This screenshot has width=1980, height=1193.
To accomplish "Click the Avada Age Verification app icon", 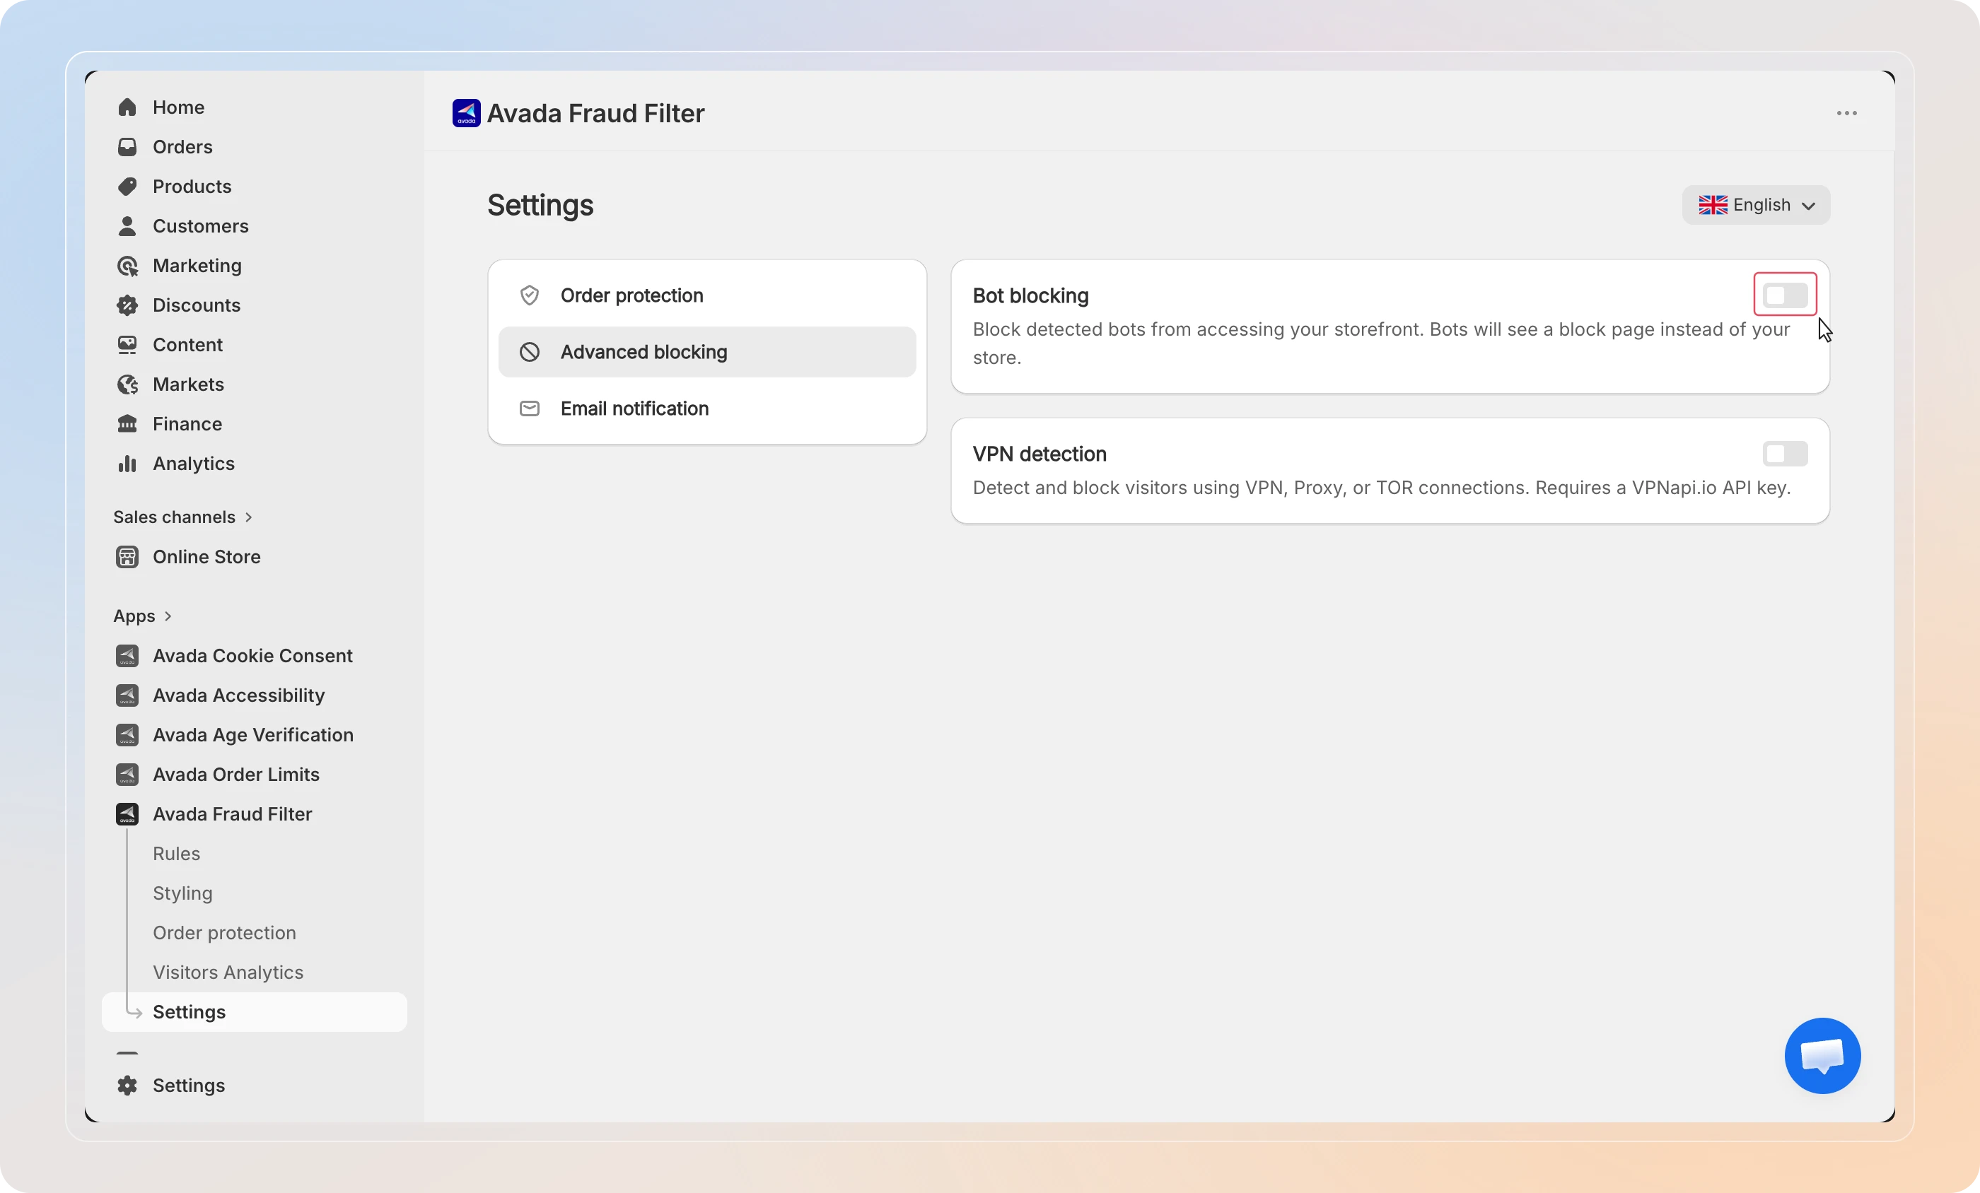I will [x=127, y=735].
